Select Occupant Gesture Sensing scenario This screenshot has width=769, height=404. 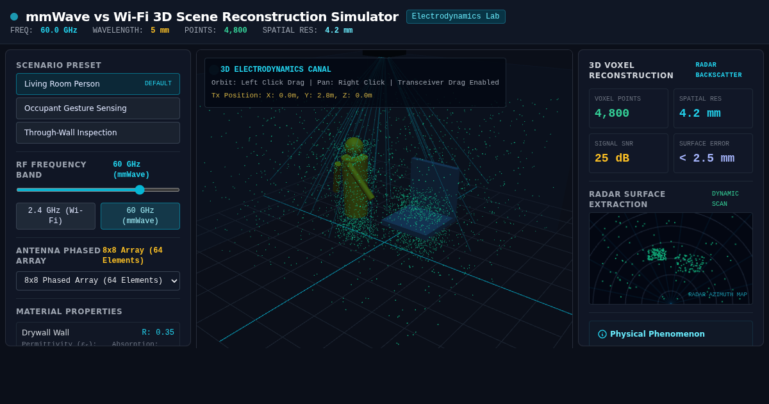click(x=98, y=108)
